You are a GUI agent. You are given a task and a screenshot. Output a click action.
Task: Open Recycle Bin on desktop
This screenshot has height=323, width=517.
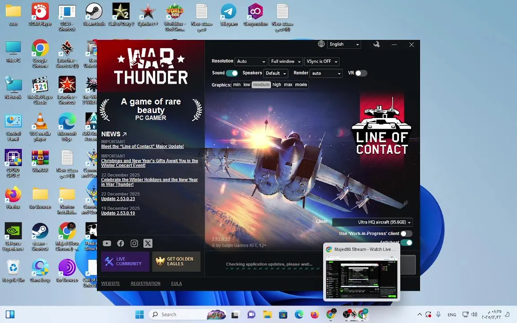point(13,271)
